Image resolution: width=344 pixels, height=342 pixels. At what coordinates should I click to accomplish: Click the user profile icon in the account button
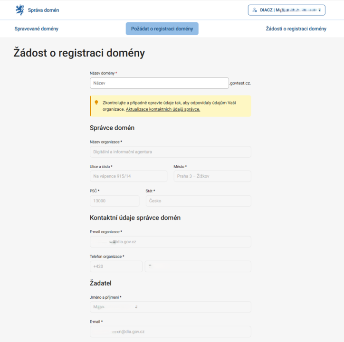click(x=255, y=10)
